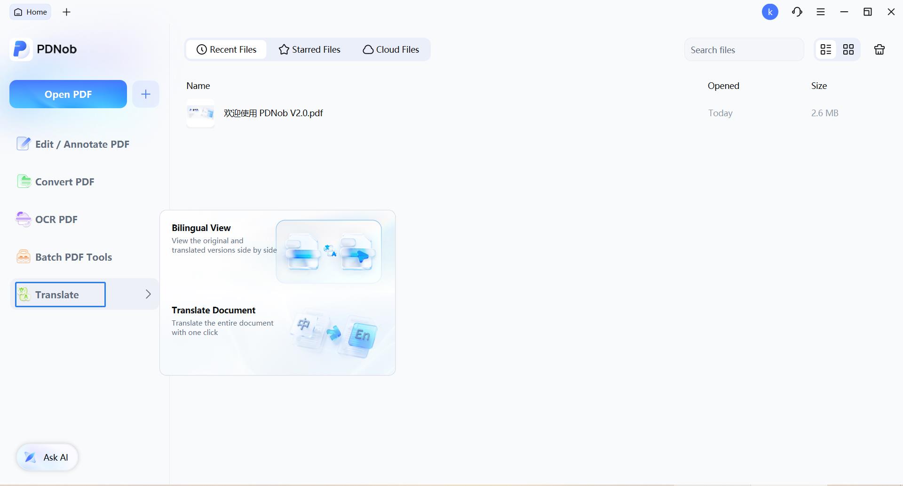Open the hamburger menu
Viewport: 903px width, 486px height.
click(x=821, y=12)
